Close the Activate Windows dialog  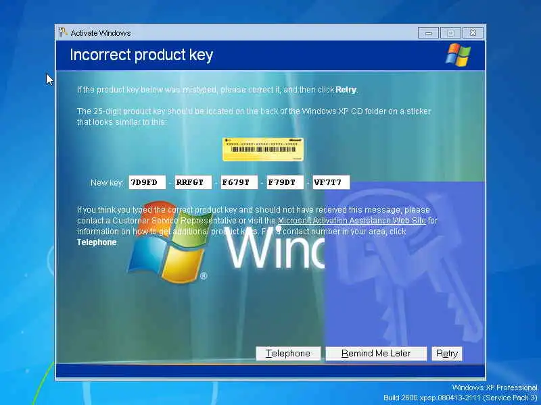[473, 33]
